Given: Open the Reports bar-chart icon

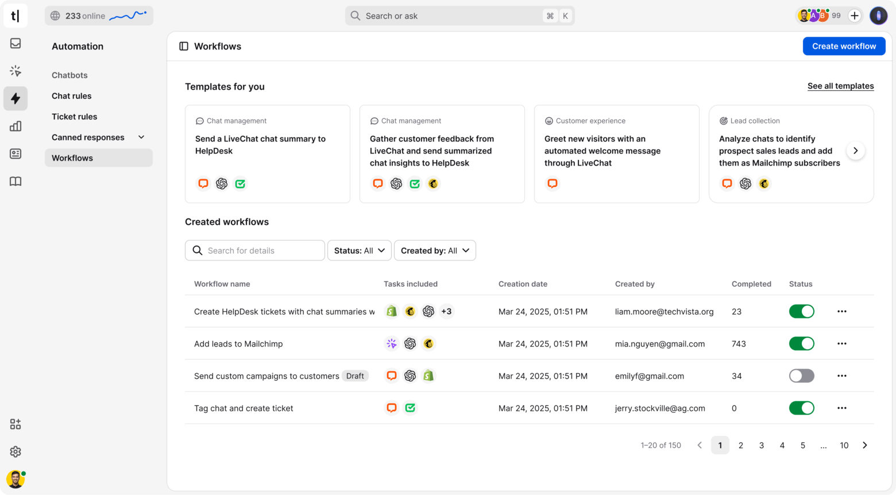Looking at the screenshot, I should tap(15, 126).
